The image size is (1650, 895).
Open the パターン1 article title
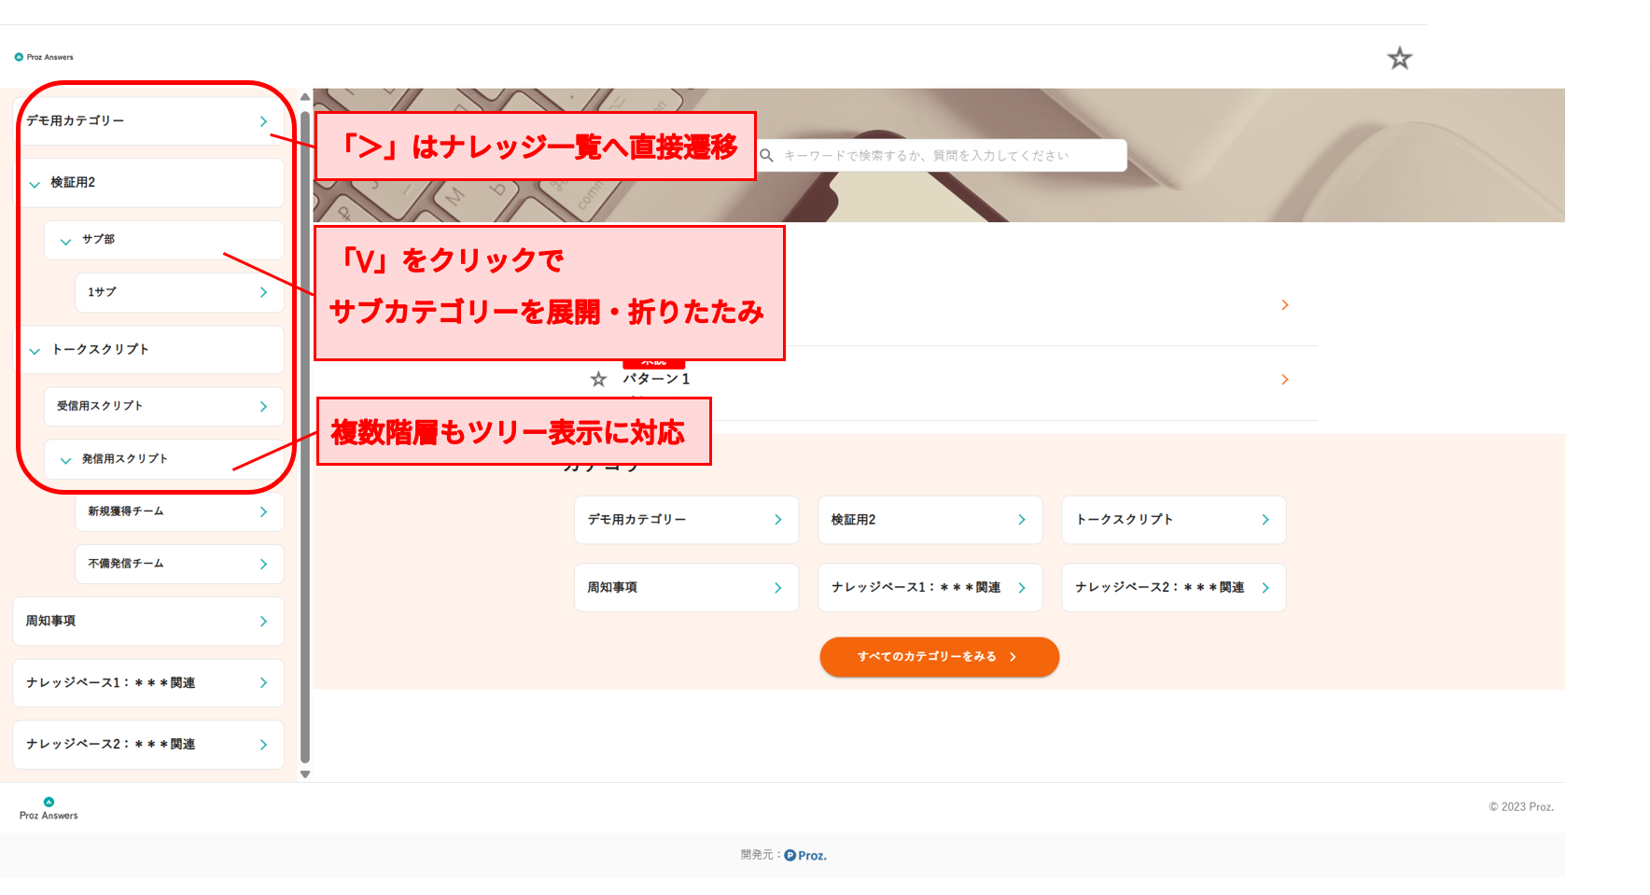click(656, 379)
